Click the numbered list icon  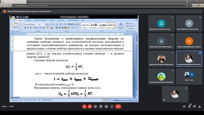(x=61, y=24)
